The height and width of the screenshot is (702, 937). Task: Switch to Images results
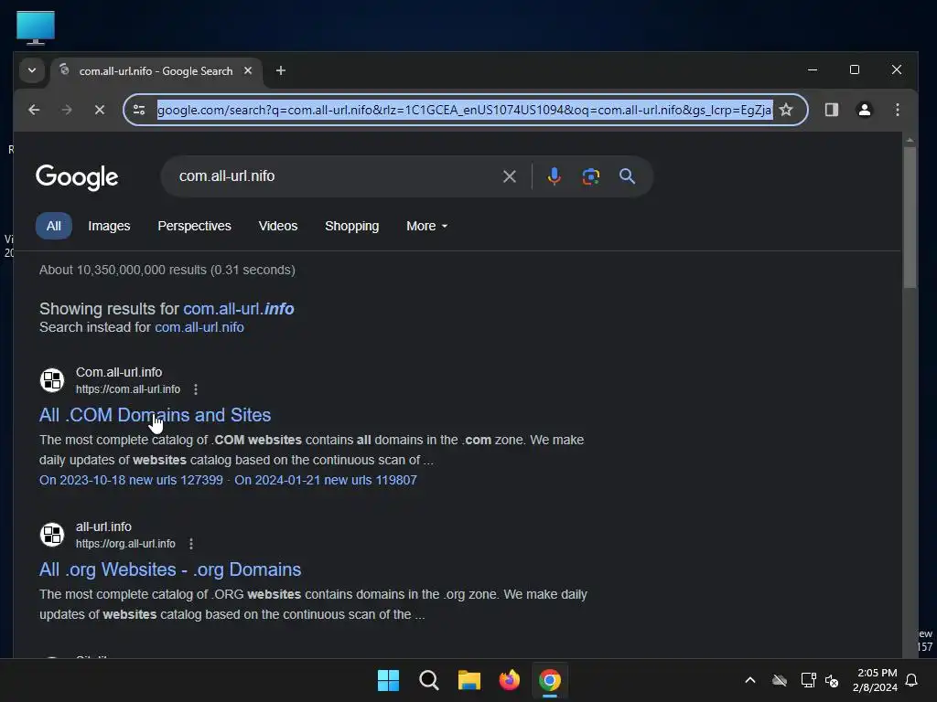pos(109,226)
